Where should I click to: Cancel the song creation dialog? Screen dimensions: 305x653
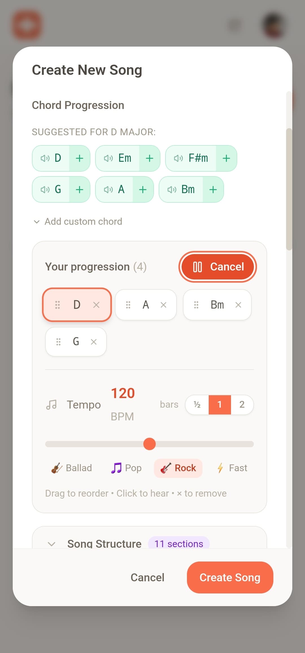[x=147, y=577]
